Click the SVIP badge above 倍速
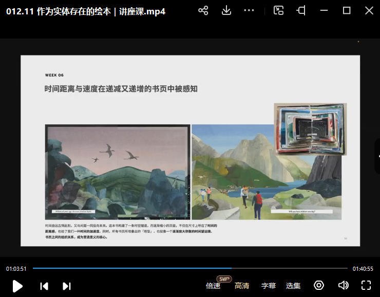 (224, 279)
